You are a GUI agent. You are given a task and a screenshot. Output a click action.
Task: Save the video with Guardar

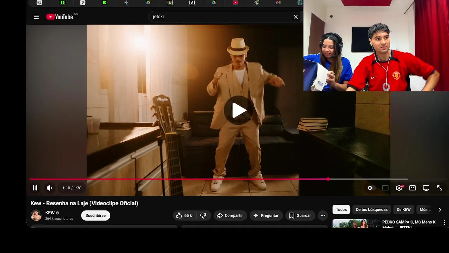[x=300, y=215]
